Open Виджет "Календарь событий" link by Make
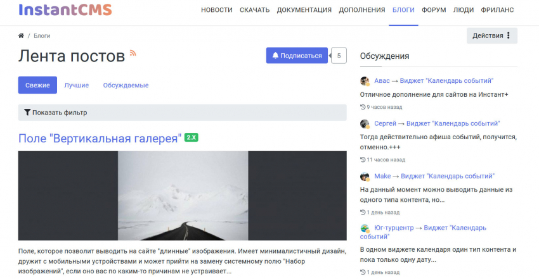The width and height of the screenshot is (539, 279). coord(448,176)
